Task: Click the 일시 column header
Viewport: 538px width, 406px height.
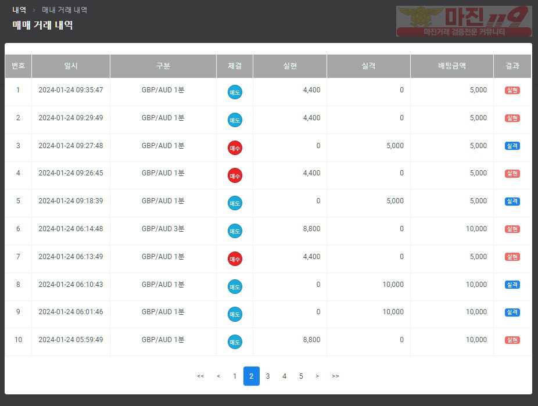Action: click(71, 66)
